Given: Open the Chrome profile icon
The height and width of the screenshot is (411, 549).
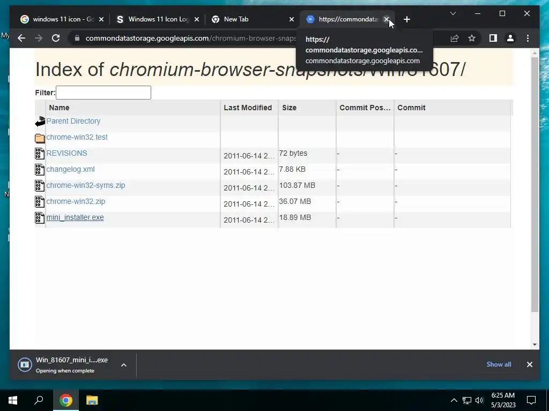Looking at the screenshot, I should [510, 38].
